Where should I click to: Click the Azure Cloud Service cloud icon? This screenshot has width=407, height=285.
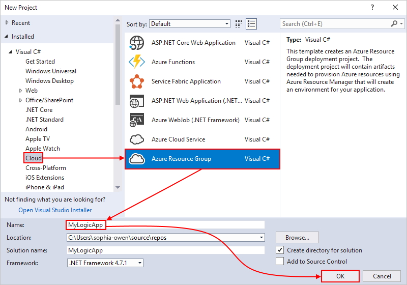137,139
